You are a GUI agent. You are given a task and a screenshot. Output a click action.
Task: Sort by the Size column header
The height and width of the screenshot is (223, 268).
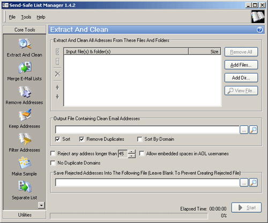205,52
